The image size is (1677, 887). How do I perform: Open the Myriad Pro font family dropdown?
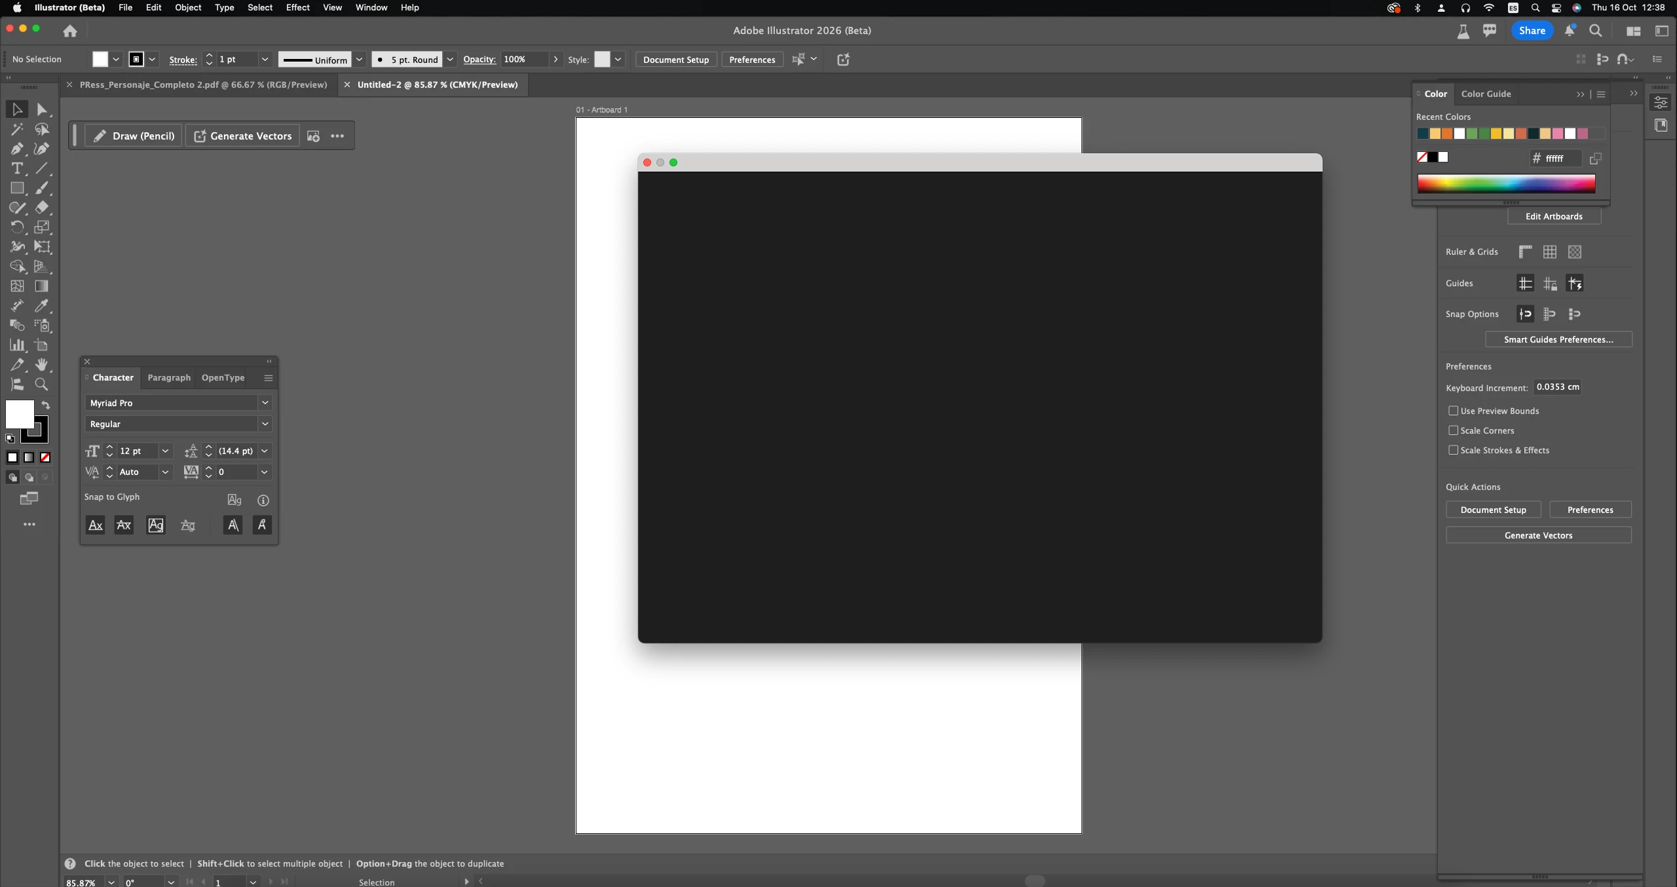click(x=265, y=403)
